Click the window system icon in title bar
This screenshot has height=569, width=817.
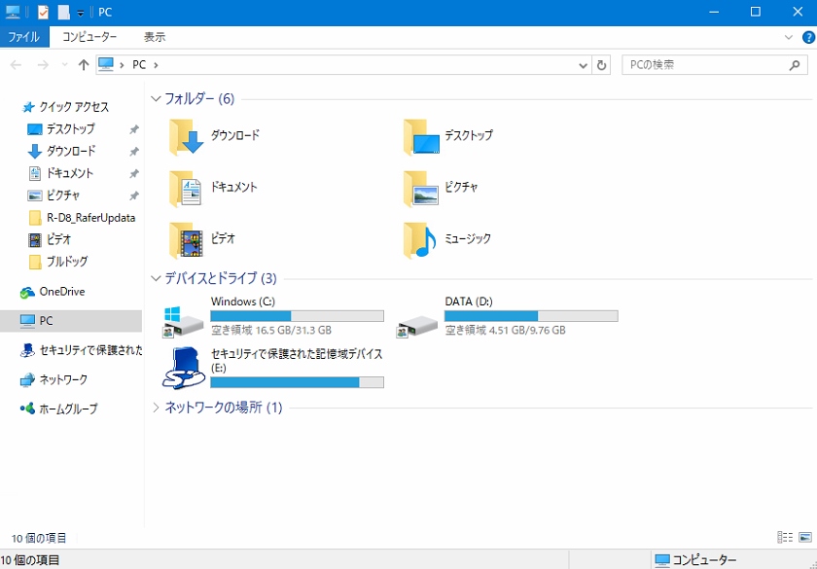pos(13,12)
